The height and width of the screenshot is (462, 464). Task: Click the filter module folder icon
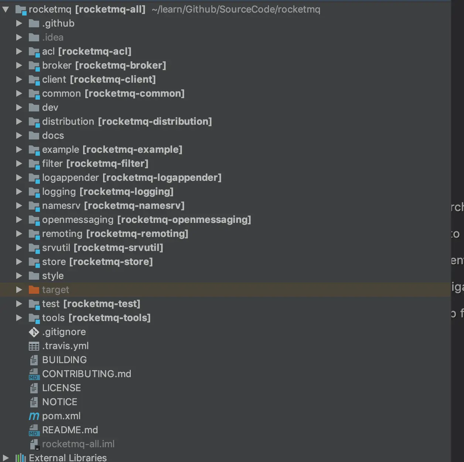tap(34, 164)
